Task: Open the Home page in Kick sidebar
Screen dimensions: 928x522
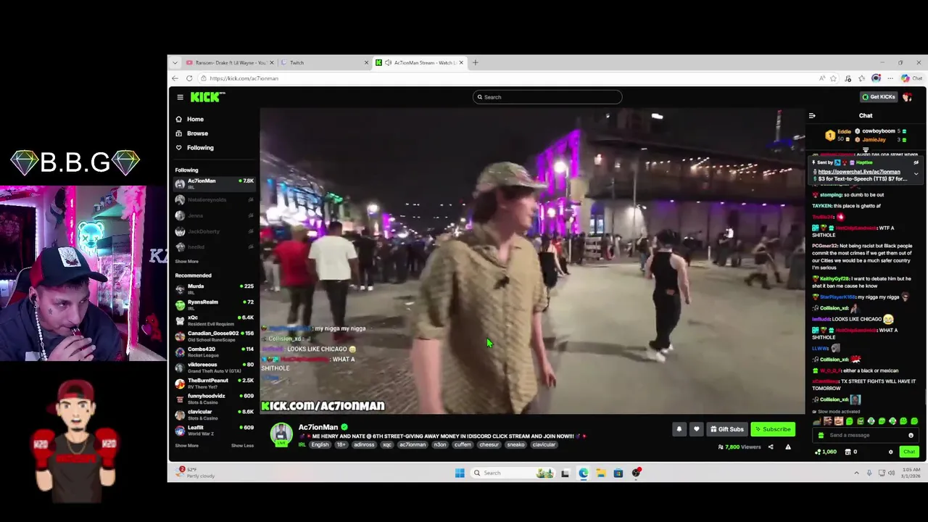Action: pos(190,119)
